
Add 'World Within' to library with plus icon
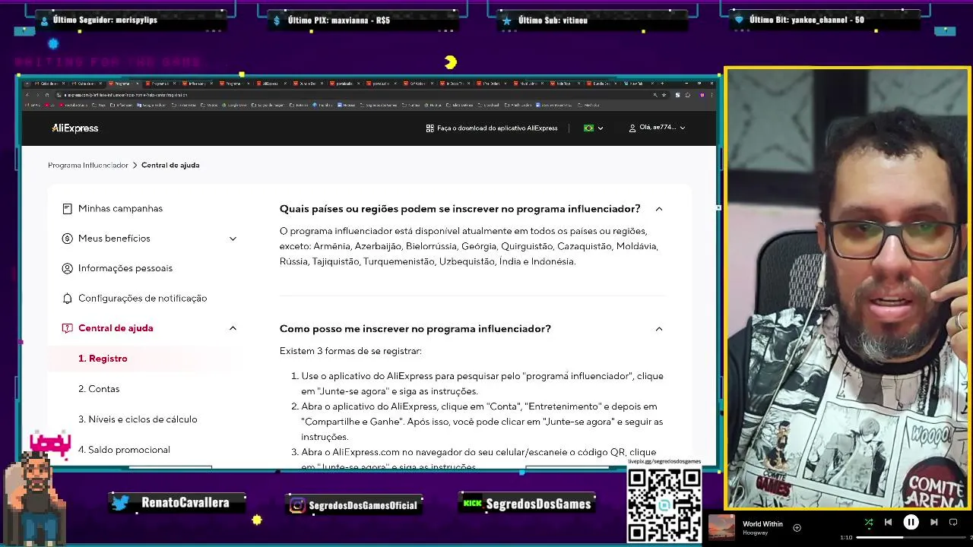coord(797,527)
